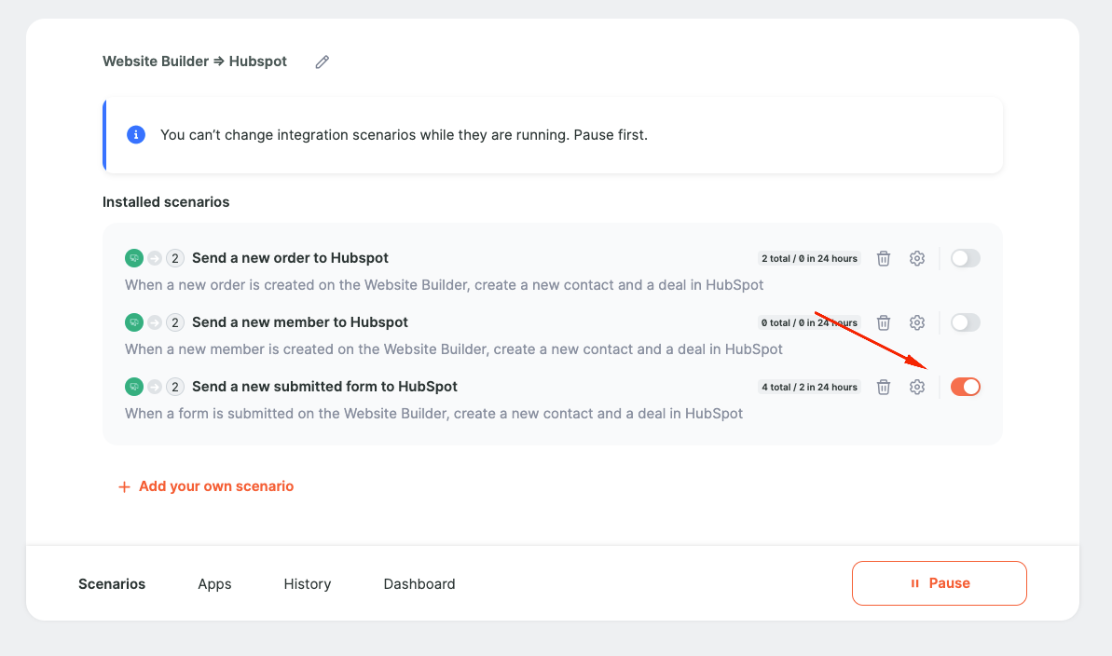The image size is (1112, 656).
Task: Click the grey arrow icon in 'Send a new submitted form' row
Action: (155, 388)
